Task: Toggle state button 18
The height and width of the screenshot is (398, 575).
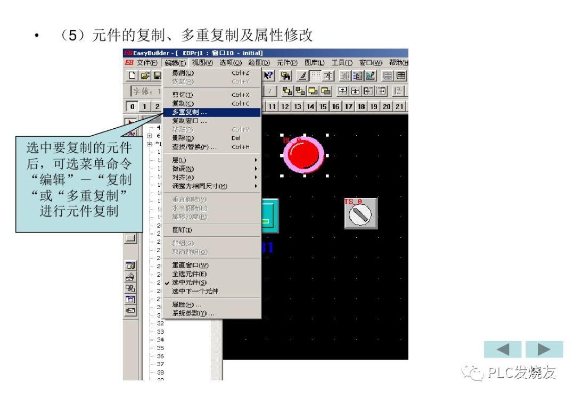Action: [361, 106]
